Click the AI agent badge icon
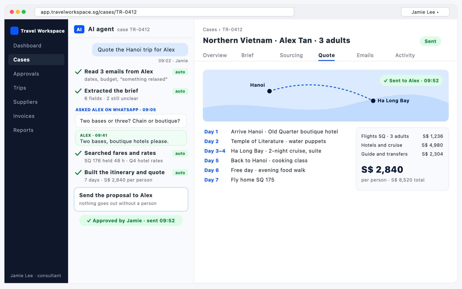Viewport: 462px width, 289px height. pos(79,29)
